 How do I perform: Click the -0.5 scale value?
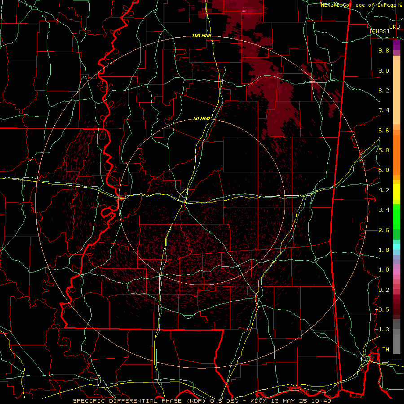coord(382,310)
